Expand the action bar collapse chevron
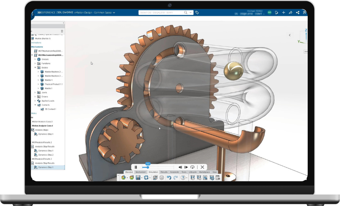Viewport: 340px width, 206px height. tap(118, 175)
